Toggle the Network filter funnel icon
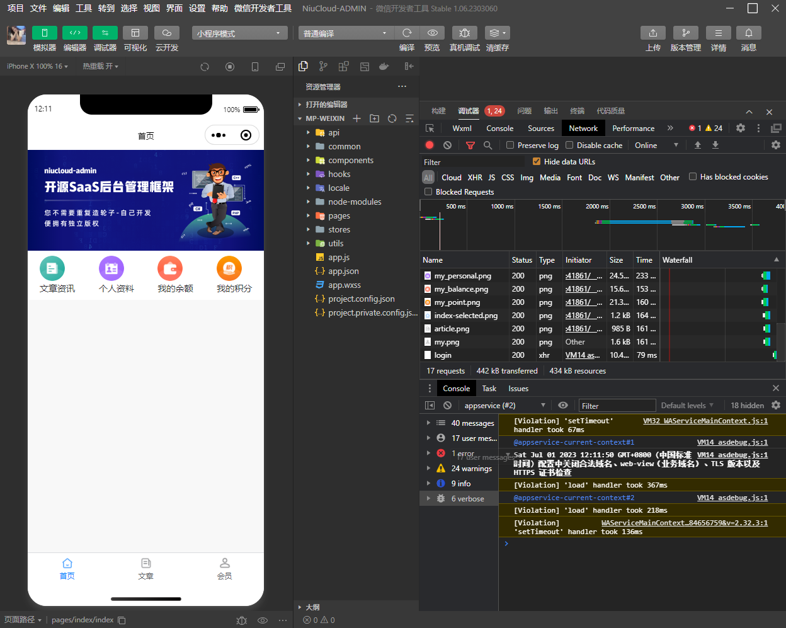This screenshot has height=628, width=786. [x=470, y=145]
